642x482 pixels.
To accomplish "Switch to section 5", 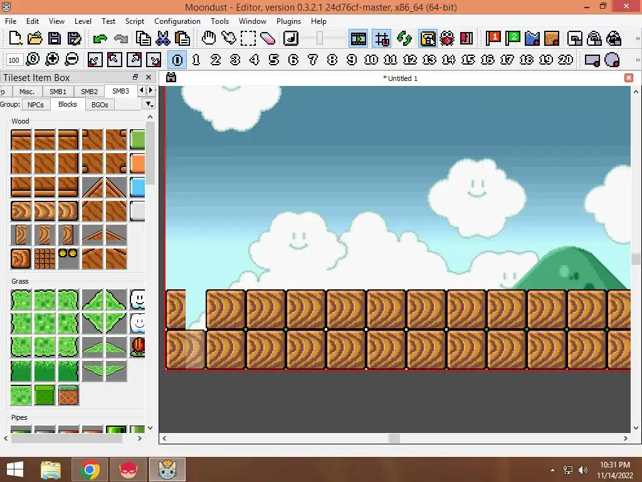I will pyautogui.click(x=274, y=60).
